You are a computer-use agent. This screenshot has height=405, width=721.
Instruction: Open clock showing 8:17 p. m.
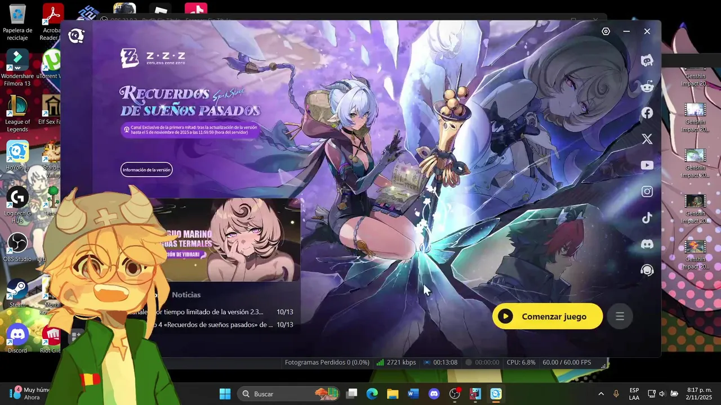698,394
